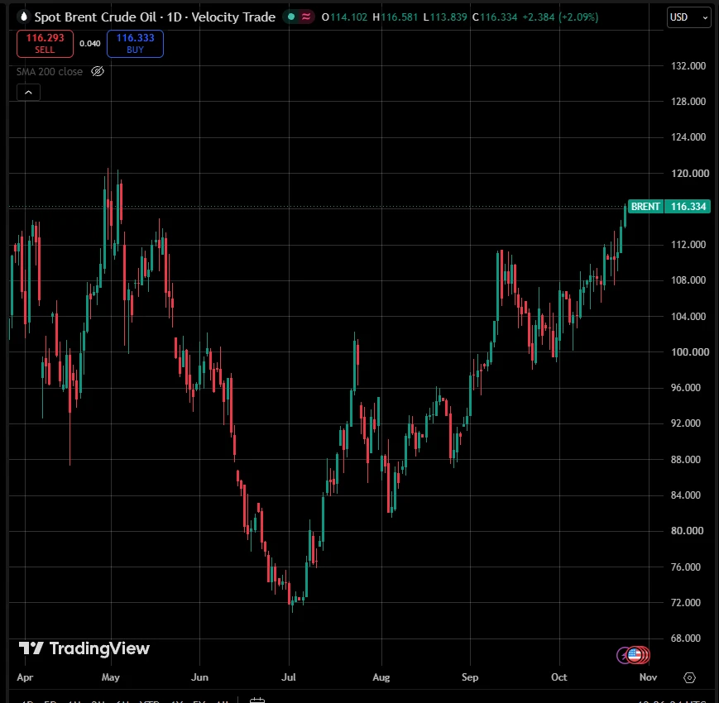The image size is (719, 703).
Task: Click the 128.000 price scale label
Action: 688,101
